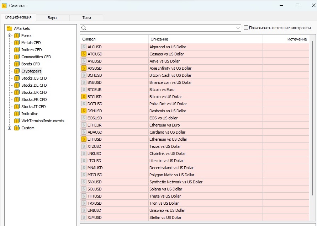Select the LNKUSD symbol row
Viewport: 317px width, 226px height.
(195, 154)
